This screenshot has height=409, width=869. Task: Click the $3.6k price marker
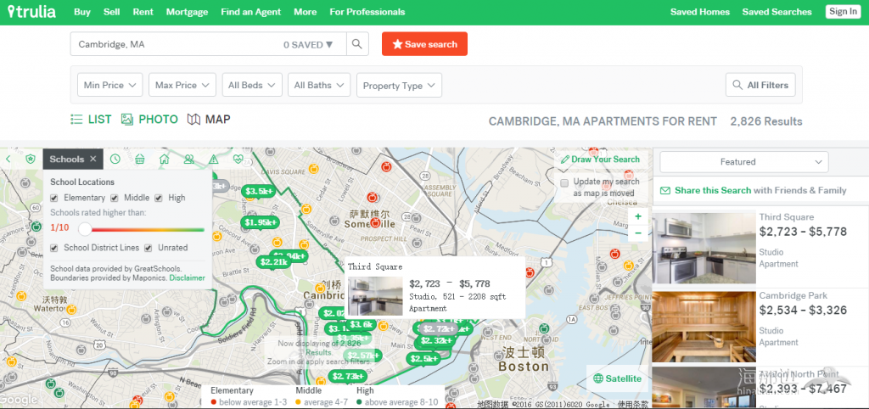(x=360, y=324)
